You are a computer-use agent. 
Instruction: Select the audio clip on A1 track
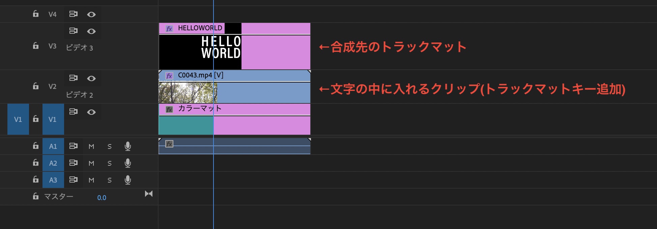click(x=234, y=148)
